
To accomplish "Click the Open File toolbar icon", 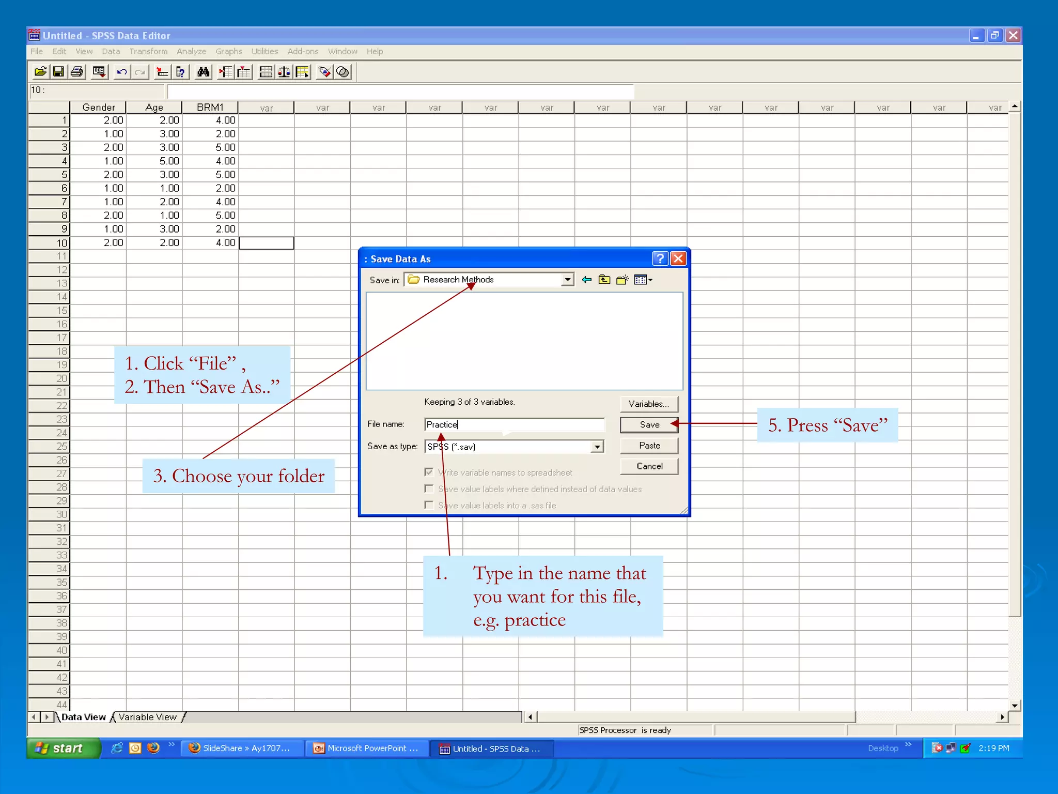I will pos(40,72).
